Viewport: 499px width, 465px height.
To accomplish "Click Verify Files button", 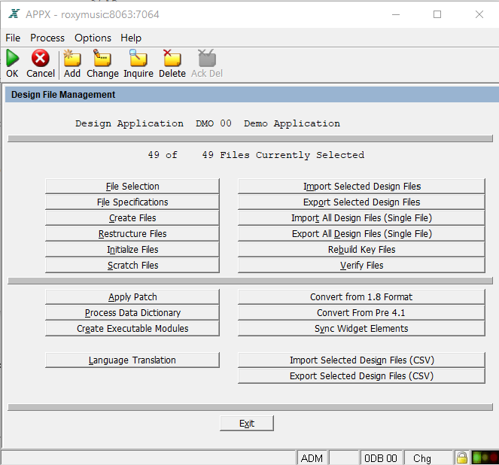I will [x=361, y=266].
